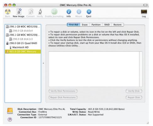Select the 298.0 GB disk0s4 volume
Viewport: 153px width, 126px height.
click(23, 31)
